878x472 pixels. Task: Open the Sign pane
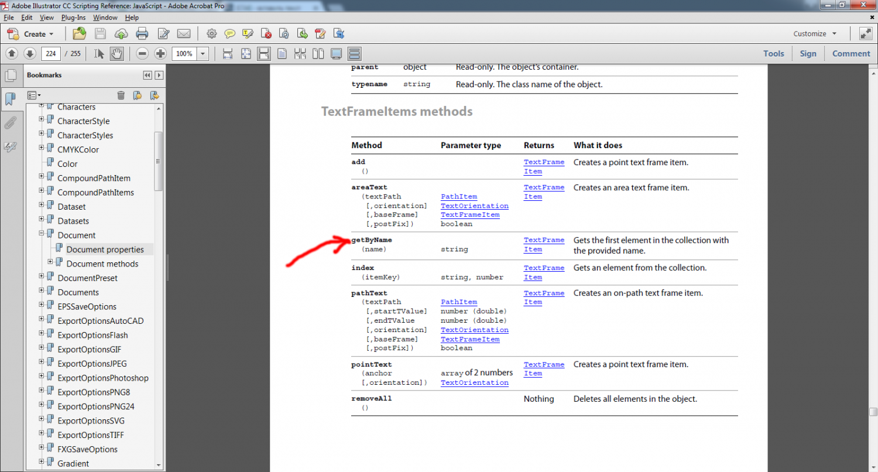pos(808,53)
